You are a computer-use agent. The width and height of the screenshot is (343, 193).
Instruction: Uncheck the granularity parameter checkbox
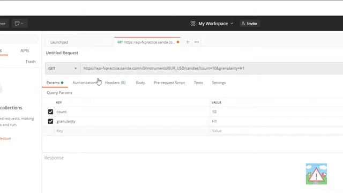tap(50, 121)
